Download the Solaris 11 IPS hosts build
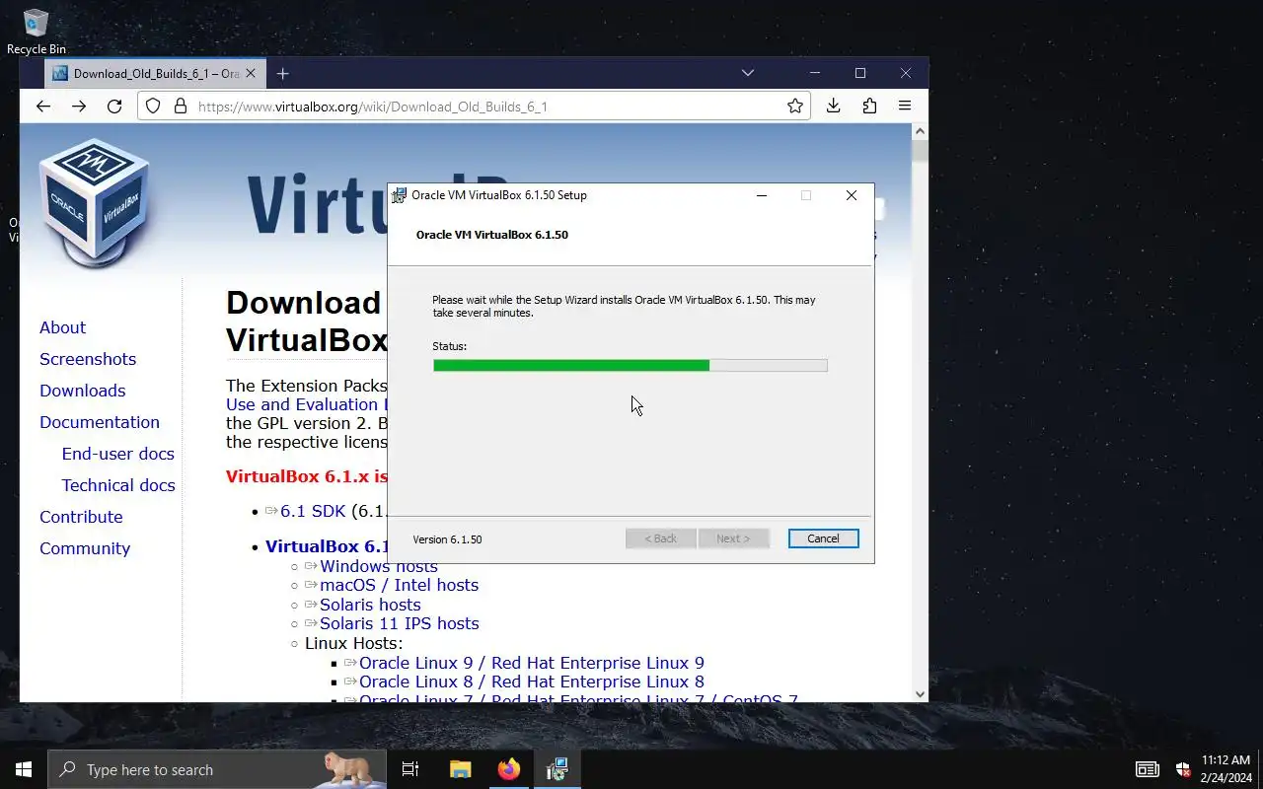This screenshot has height=789, width=1263. click(x=399, y=623)
